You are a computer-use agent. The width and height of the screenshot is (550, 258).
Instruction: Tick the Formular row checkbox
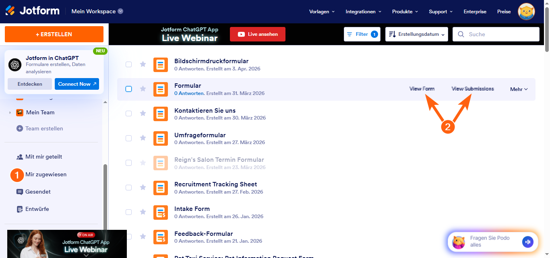pos(128,89)
